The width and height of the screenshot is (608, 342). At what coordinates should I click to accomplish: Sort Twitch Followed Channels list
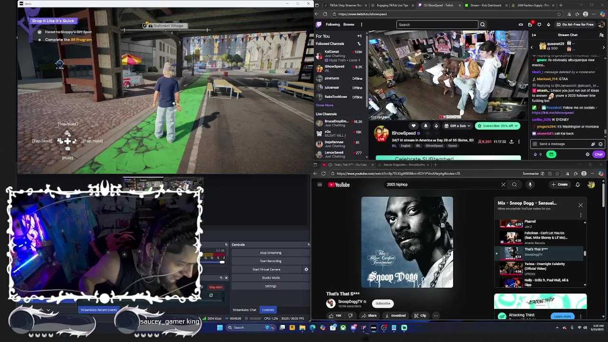pyautogui.click(x=359, y=44)
